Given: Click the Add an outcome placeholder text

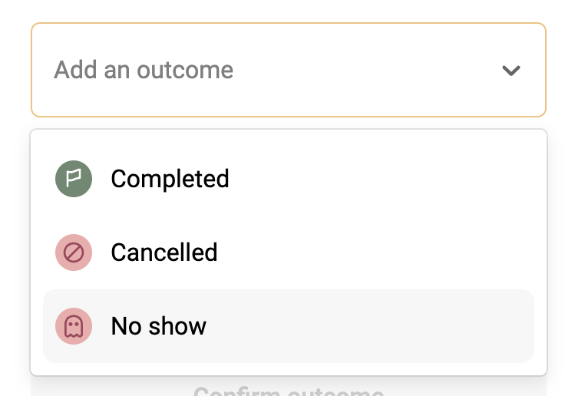Looking at the screenshot, I should 144,70.
